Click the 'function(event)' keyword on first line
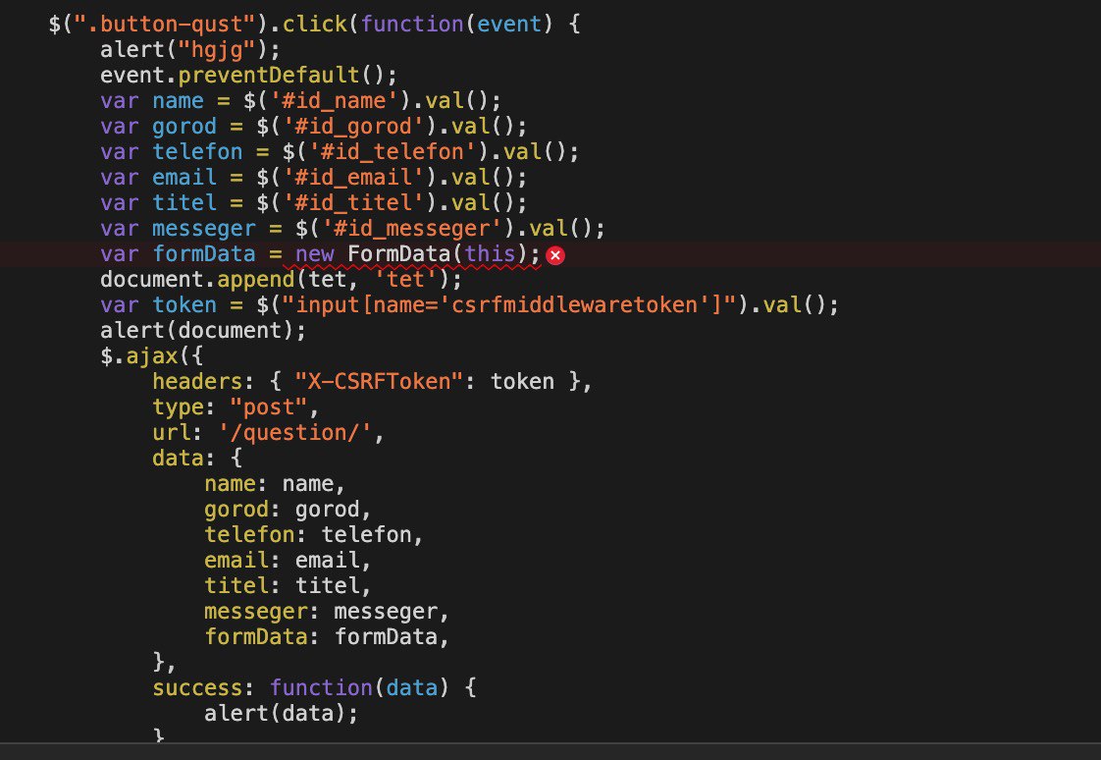Viewport: 1101px width, 760px height. (412, 24)
